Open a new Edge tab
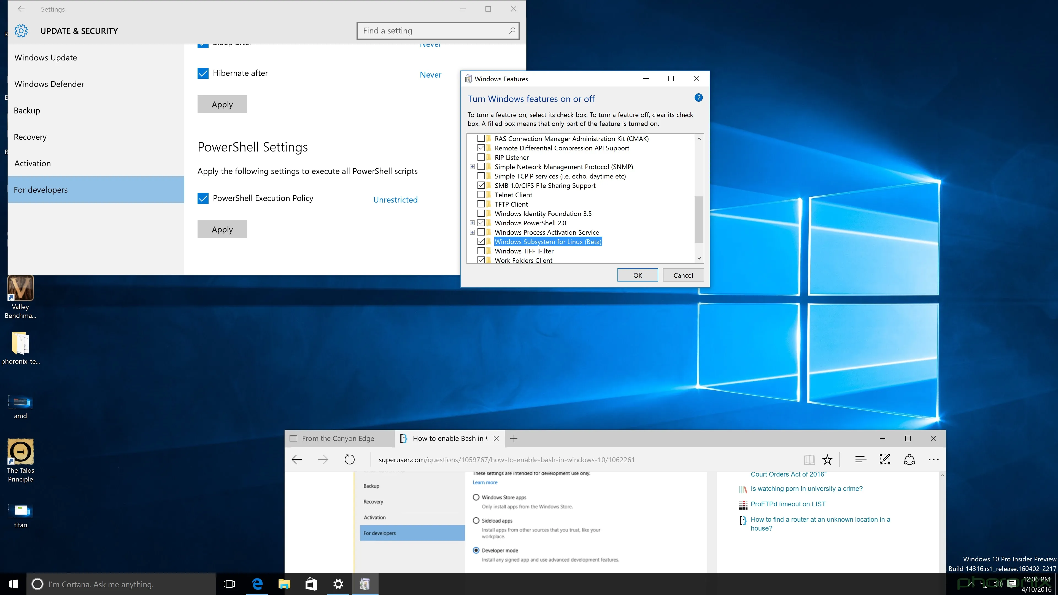Image resolution: width=1058 pixels, height=595 pixels. [x=513, y=438]
